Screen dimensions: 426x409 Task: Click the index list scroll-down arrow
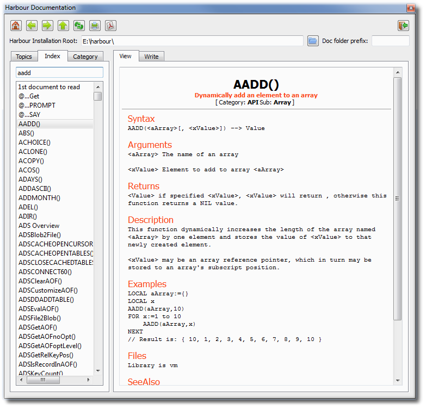(x=98, y=371)
